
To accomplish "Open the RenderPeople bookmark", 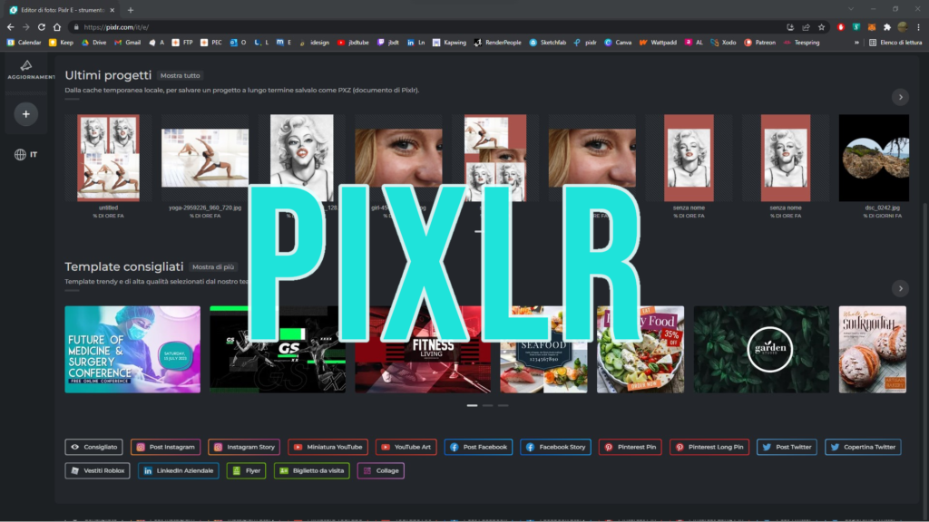I will (498, 43).
